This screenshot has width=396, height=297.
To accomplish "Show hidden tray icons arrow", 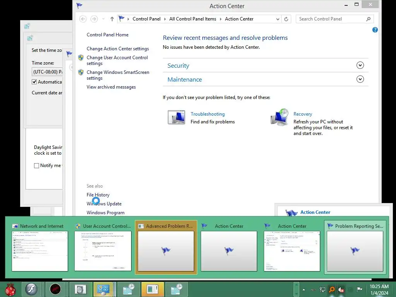I will 304,290.
